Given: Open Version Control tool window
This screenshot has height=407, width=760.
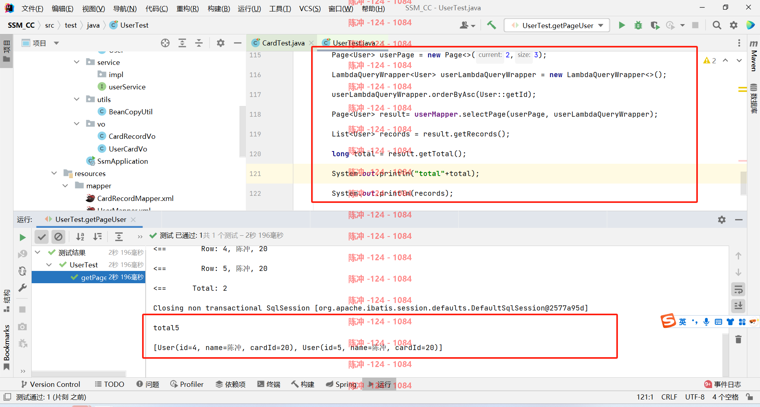Looking at the screenshot, I should 50,384.
